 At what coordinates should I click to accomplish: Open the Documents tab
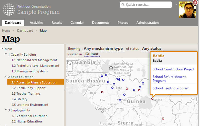point(101,23)
